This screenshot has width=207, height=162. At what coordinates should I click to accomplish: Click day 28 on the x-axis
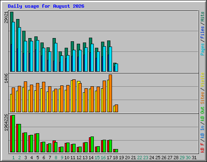point(176,158)
